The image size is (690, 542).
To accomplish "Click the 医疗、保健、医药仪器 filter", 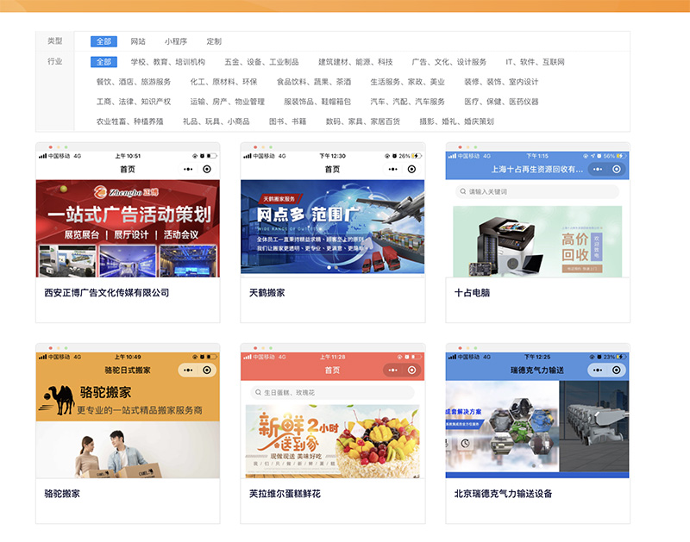I will (x=501, y=102).
